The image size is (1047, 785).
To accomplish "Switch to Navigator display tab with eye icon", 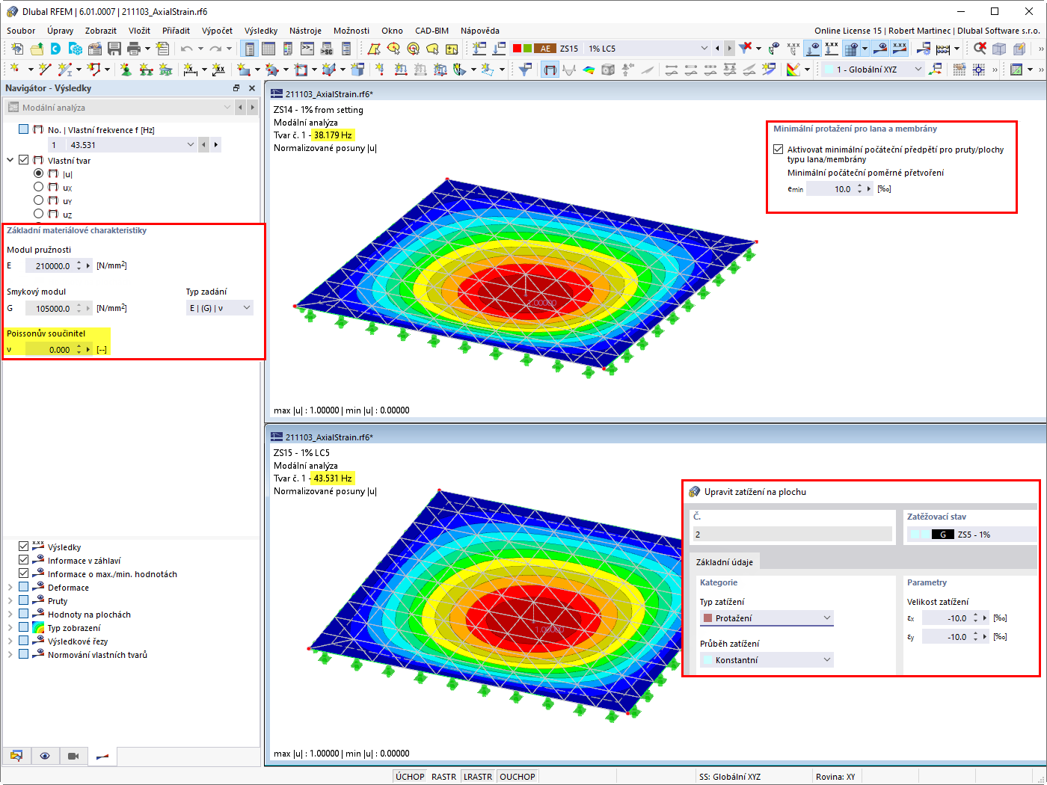I will (x=45, y=756).
